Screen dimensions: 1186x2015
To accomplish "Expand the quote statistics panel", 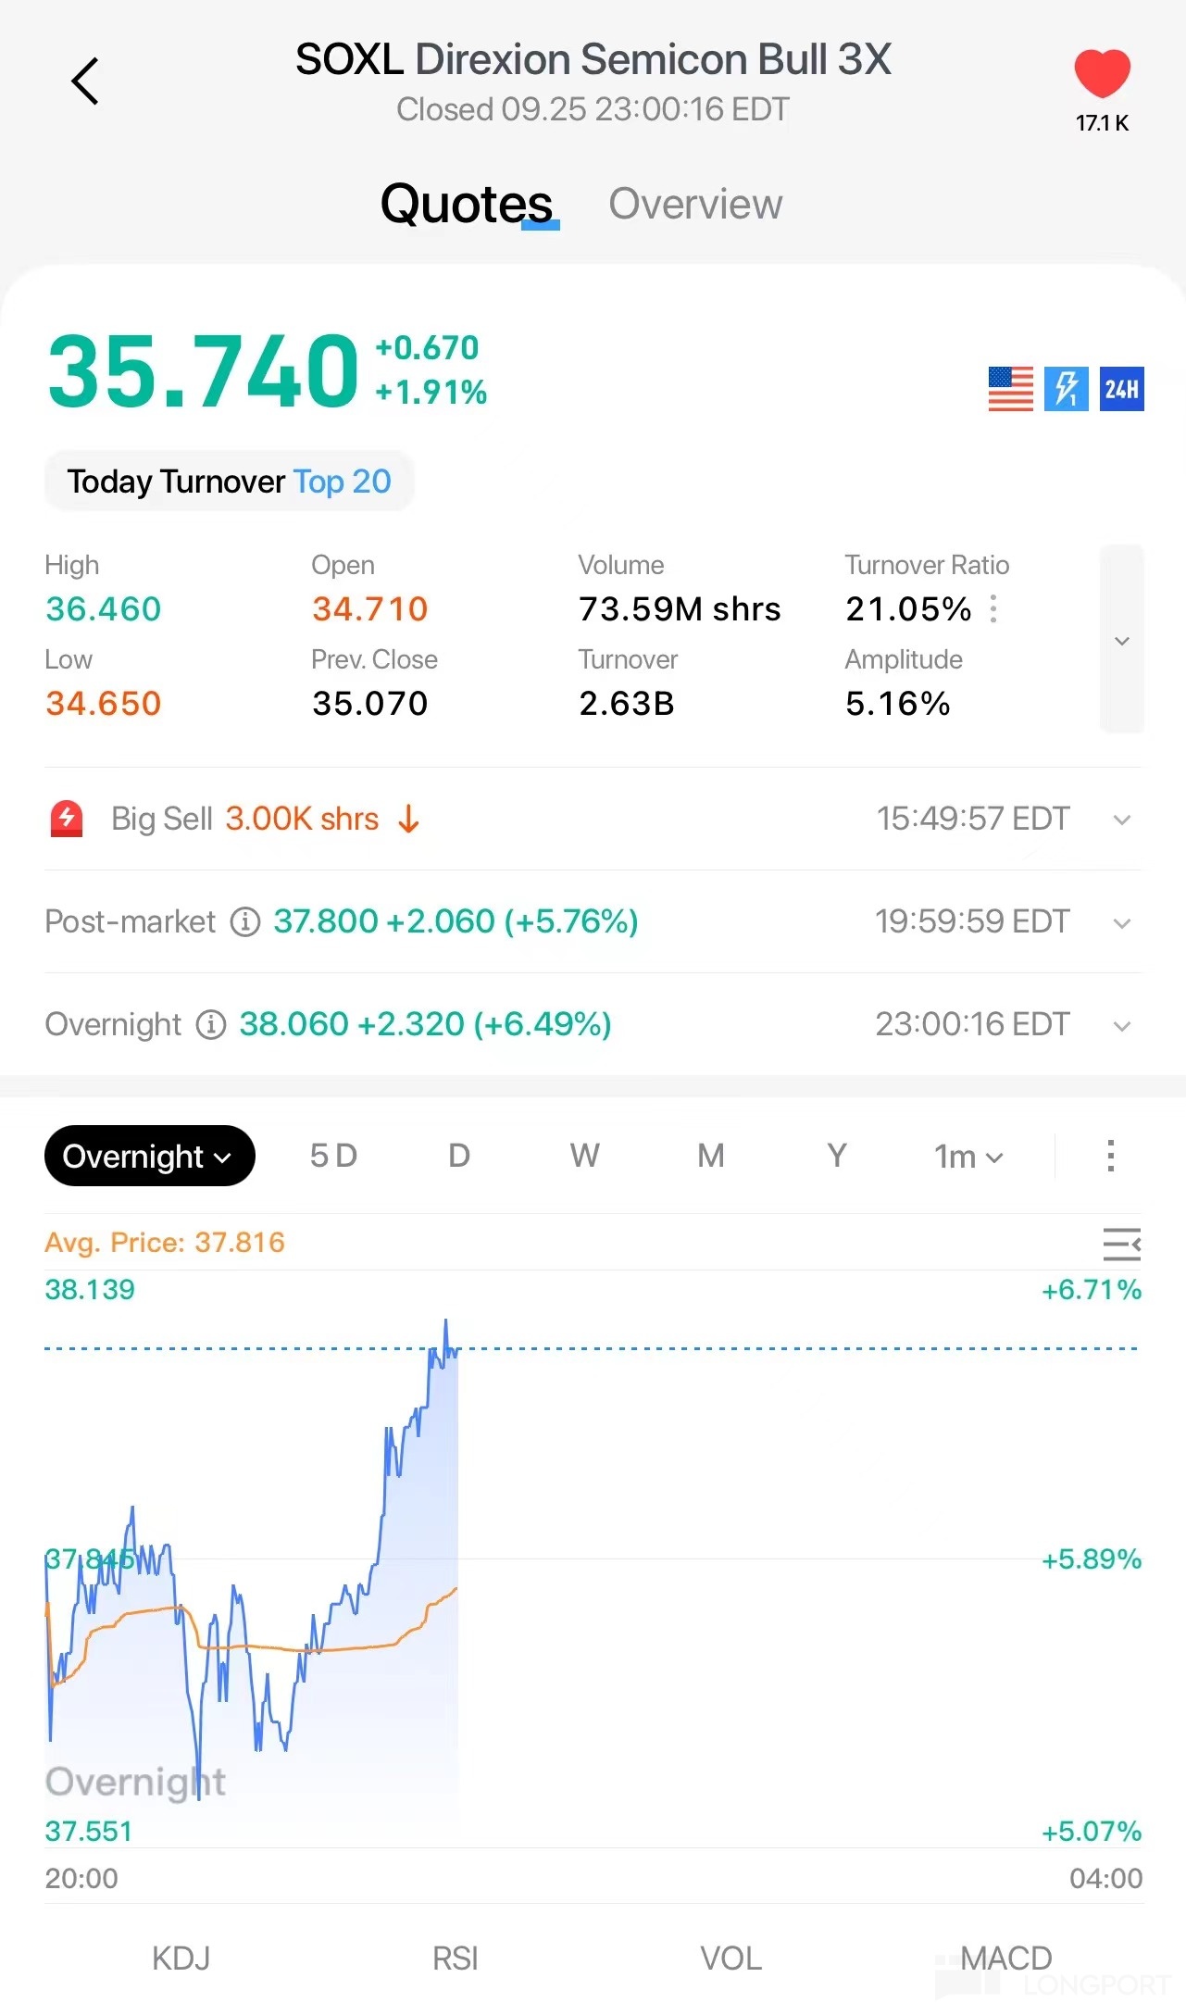I will click(x=1121, y=641).
